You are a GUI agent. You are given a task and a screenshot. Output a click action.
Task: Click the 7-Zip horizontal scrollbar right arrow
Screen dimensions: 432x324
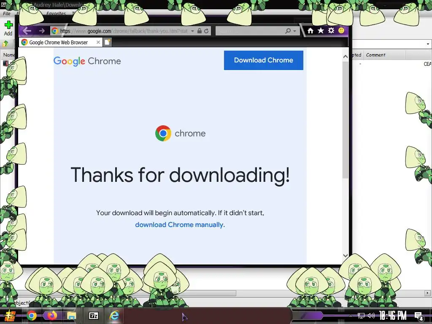coord(428,293)
